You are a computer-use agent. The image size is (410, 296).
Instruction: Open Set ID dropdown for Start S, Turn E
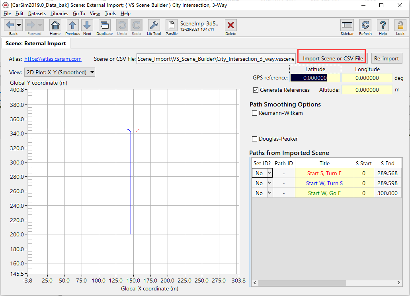(269, 173)
